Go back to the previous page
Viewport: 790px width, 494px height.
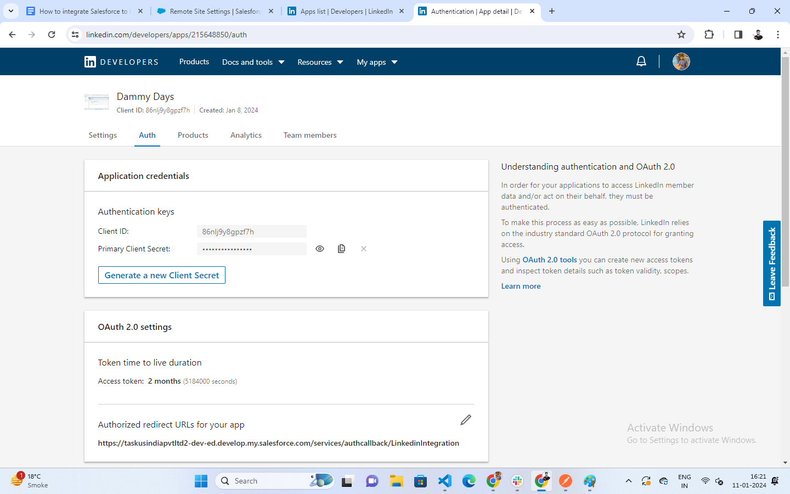click(x=12, y=35)
